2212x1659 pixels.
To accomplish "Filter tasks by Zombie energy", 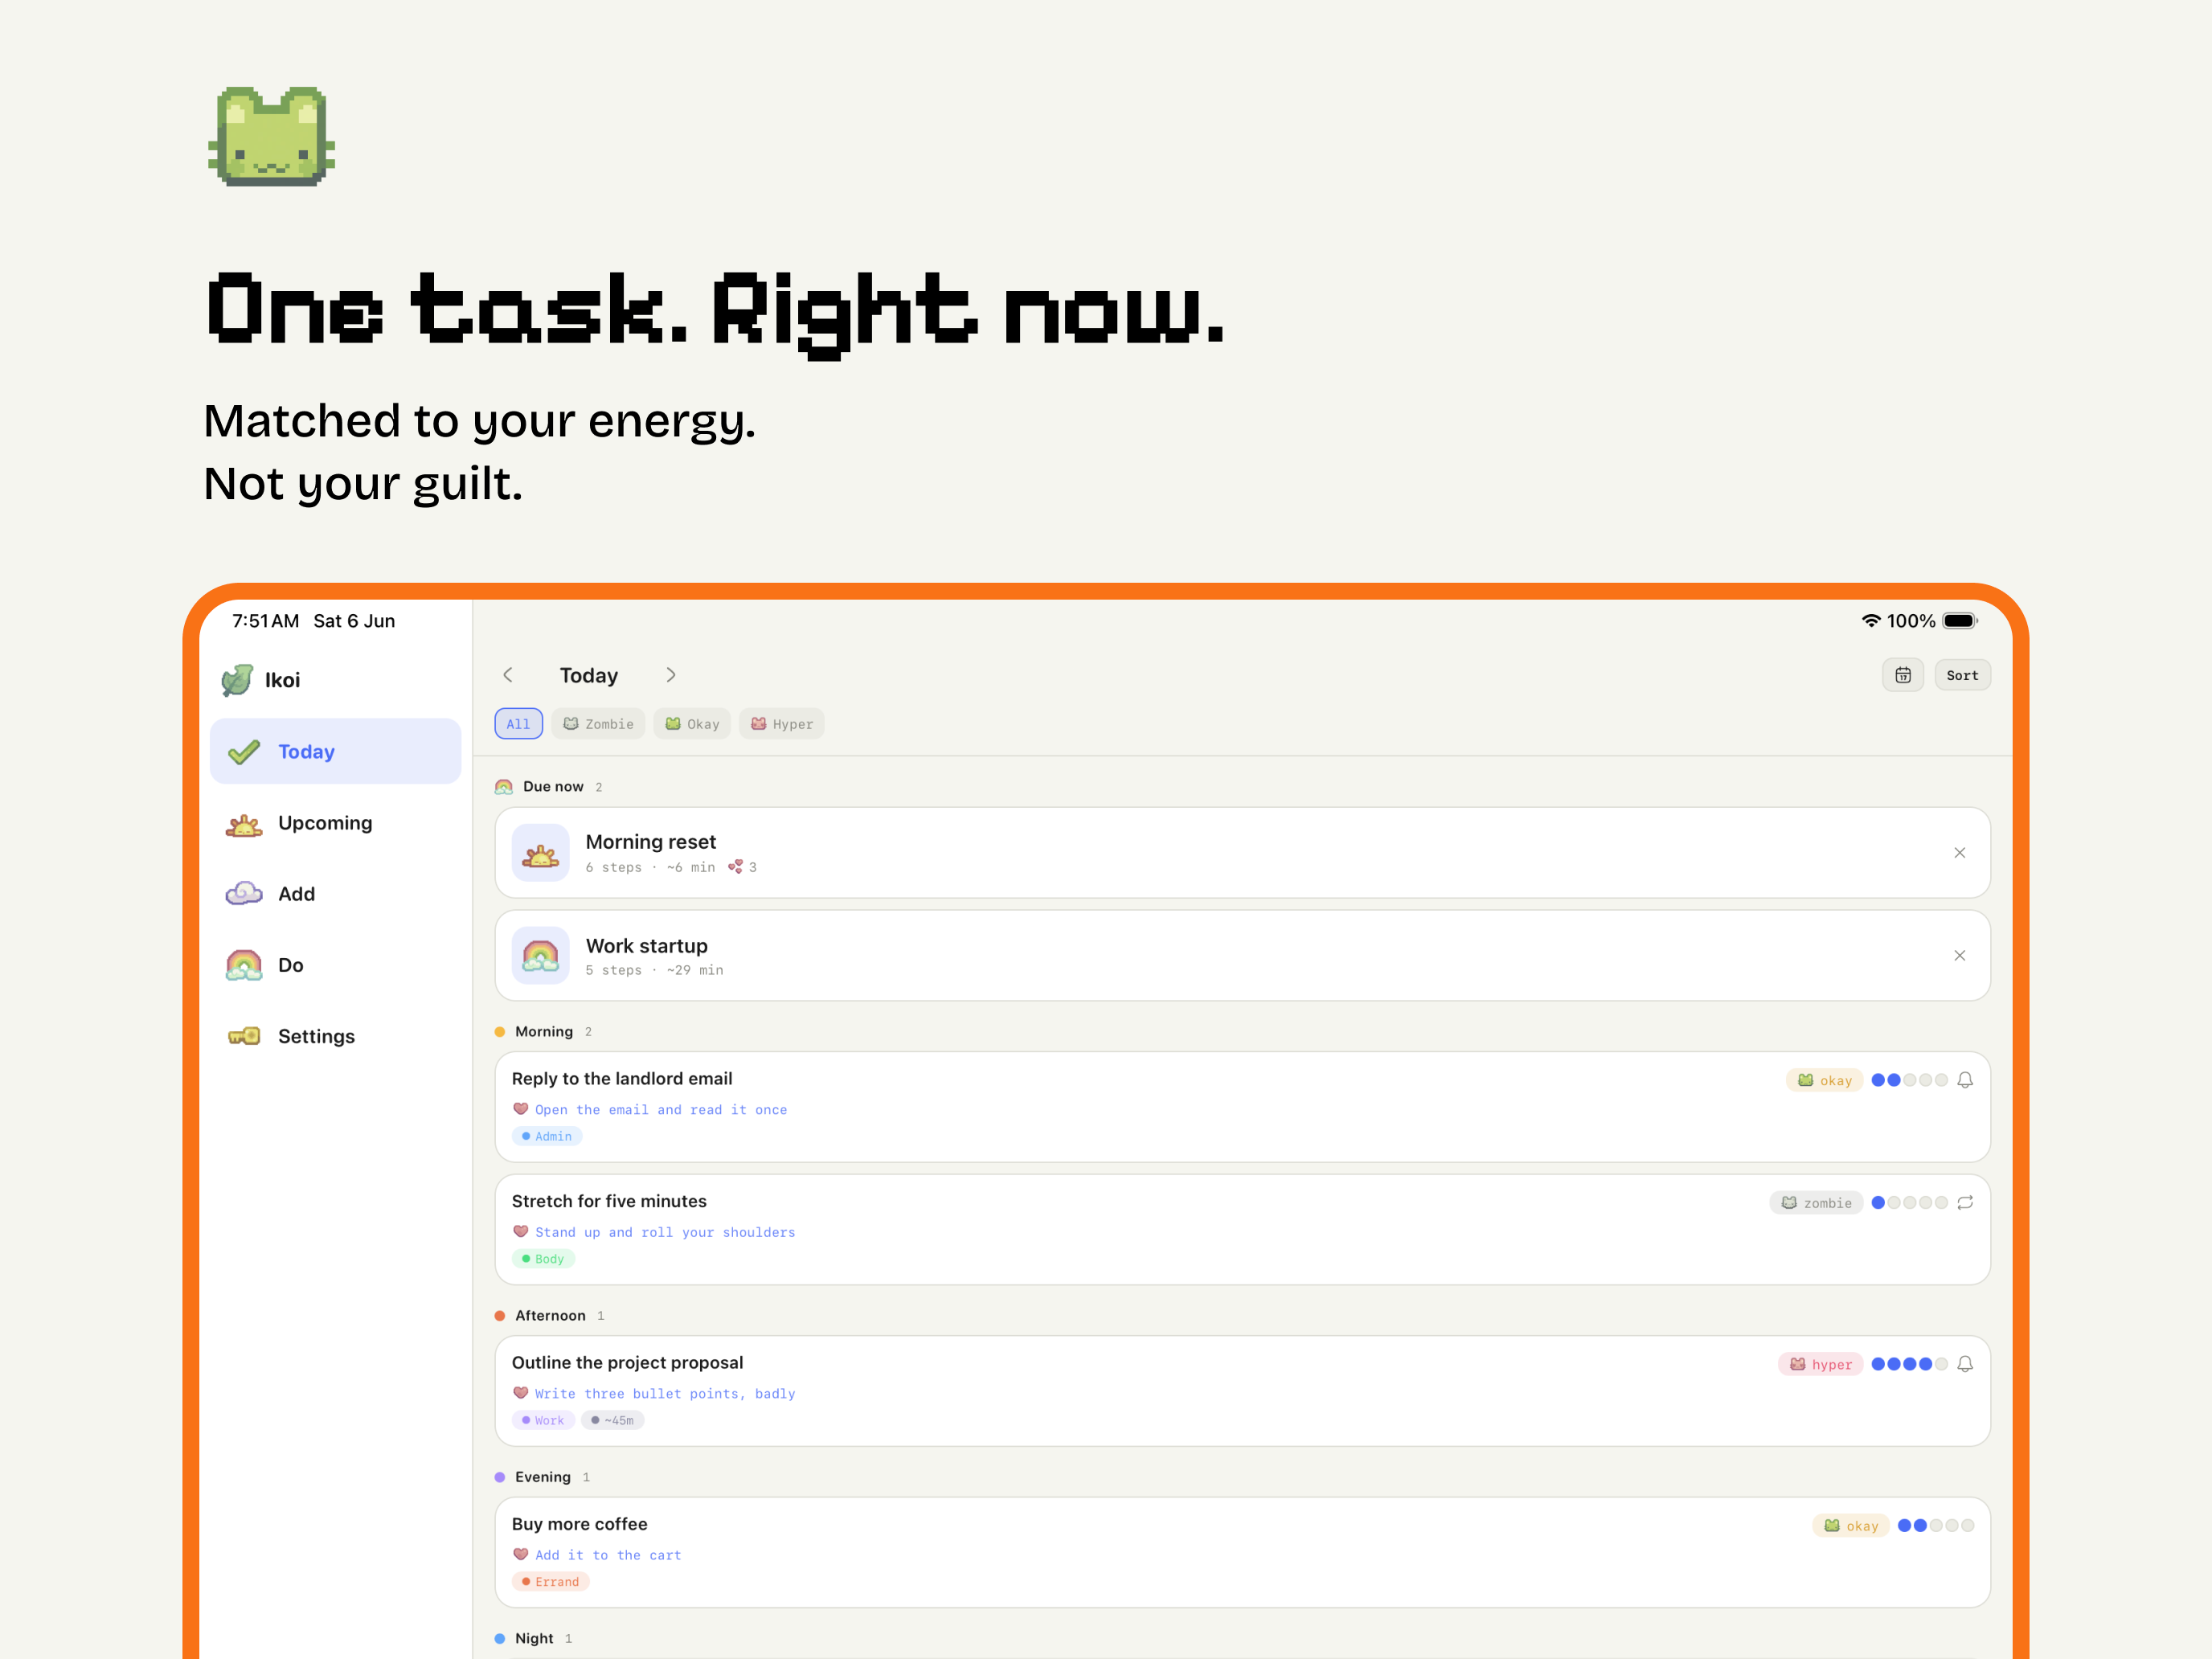I will (598, 724).
